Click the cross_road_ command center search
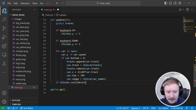 coord(103,3)
